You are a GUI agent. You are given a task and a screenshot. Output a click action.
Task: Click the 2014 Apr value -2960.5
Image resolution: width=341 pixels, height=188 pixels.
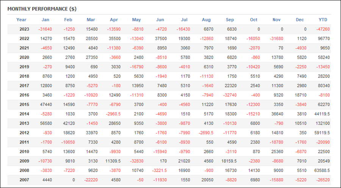[113, 114]
